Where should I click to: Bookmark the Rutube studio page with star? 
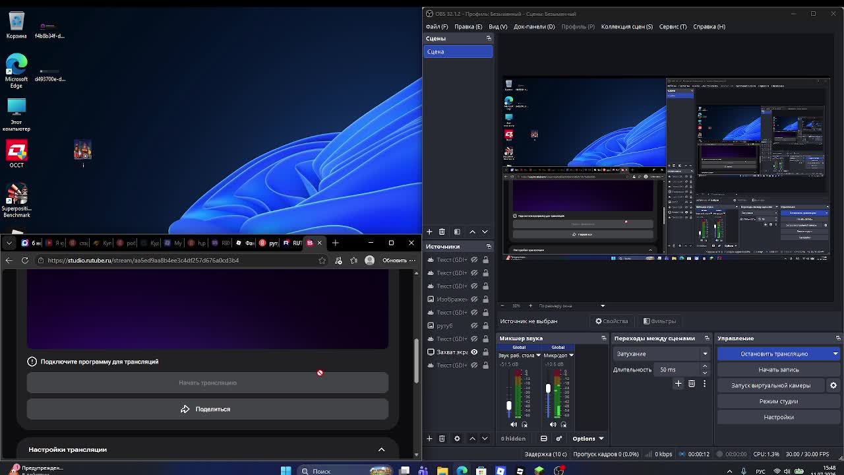[322, 260]
